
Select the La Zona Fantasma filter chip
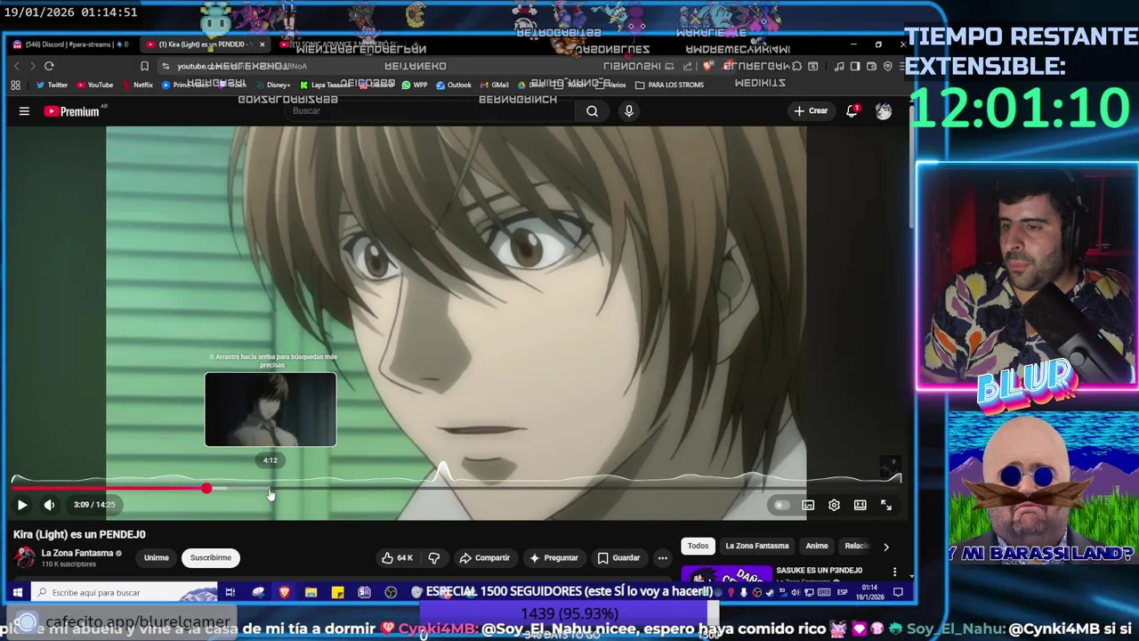757,546
